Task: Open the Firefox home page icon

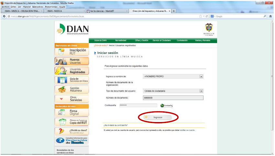Action: pyautogui.click(x=270, y=16)
